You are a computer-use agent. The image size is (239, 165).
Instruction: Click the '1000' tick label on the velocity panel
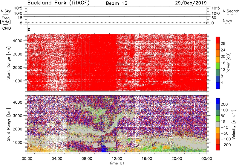coord(17,142)
